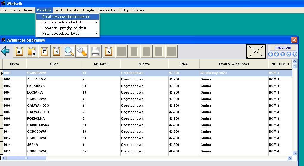Click the vertical scrollbar up arrow

(x=294, y=61)
